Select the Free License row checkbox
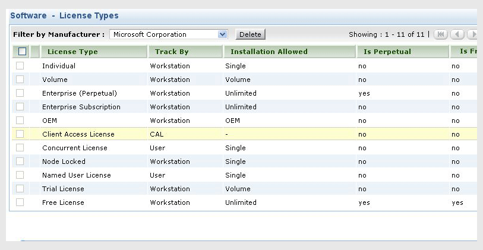Screen dimensions: 483x250 (20, 202)
